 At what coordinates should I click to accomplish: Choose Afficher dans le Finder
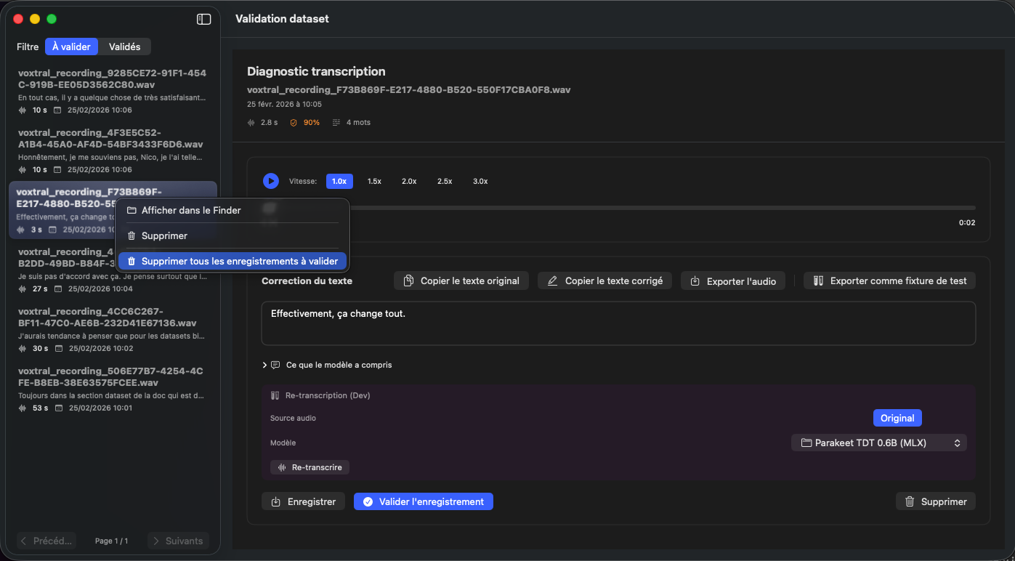[x=232, y=210]
